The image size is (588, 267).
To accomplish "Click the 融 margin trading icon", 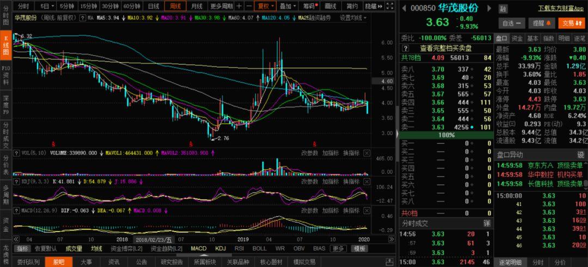I will click(503, 8).
